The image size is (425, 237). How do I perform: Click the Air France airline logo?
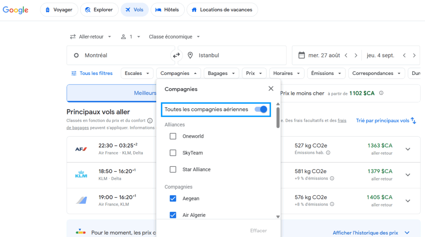[x=81, y=149]
